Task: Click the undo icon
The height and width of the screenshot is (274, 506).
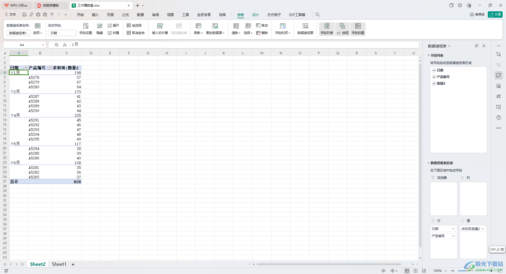Action: tap(52, 15)
